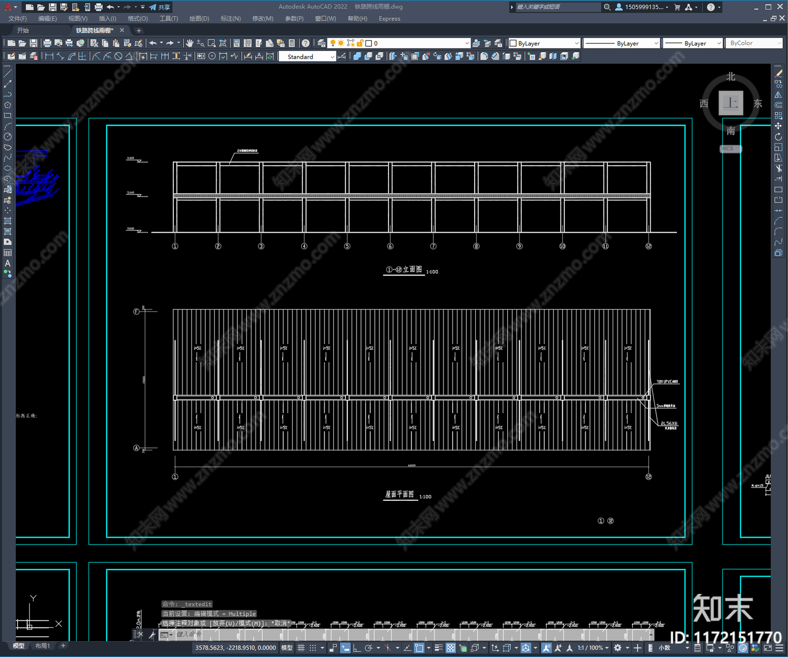The image size is (788, 657).
Task: Click the 上 top face of the ViewCube
Action: (731, 103)
